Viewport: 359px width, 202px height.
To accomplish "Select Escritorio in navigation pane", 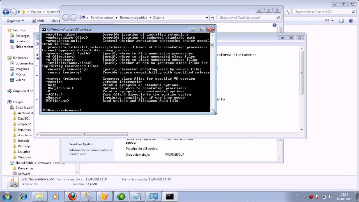I will 22,41.
